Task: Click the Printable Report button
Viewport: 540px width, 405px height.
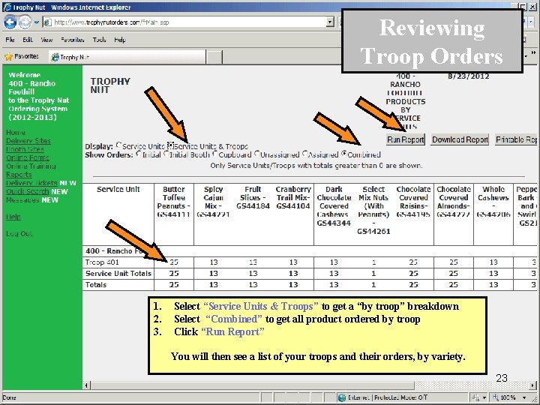Action: point(516,139)
